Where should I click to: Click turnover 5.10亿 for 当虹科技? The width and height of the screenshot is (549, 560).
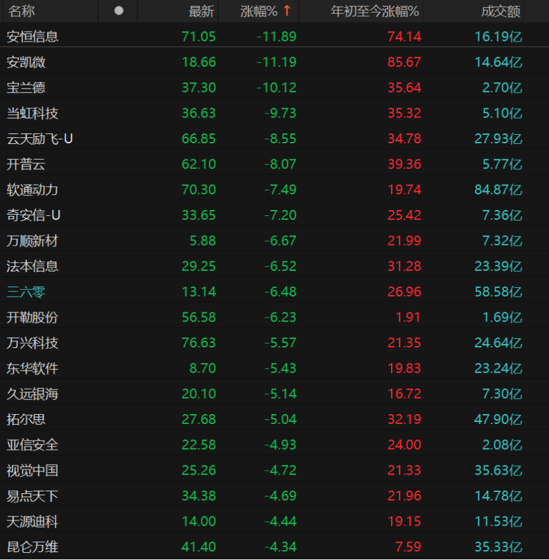point(502,113)
